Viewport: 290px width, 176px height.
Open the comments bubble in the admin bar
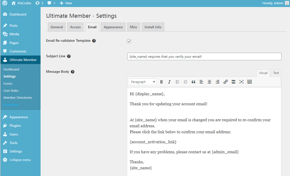49,3
